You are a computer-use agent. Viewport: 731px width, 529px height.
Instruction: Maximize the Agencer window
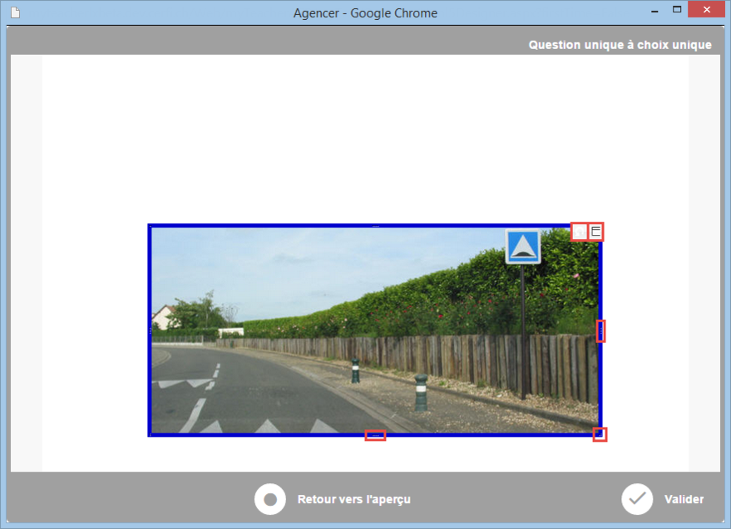click(677, 10)
